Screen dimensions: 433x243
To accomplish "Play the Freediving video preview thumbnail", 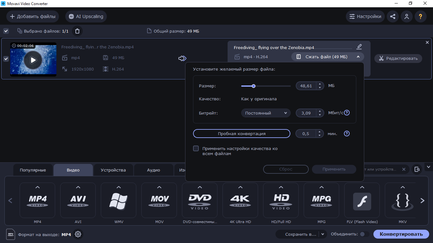I will (x=33, y=59).
